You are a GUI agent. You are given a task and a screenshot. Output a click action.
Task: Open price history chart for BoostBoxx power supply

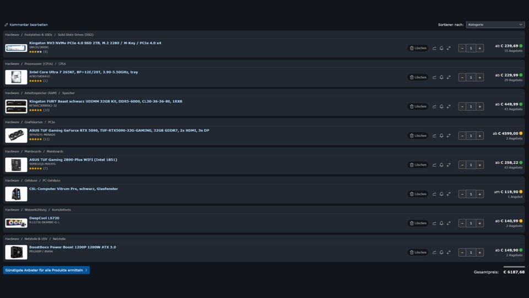[434, 252]
